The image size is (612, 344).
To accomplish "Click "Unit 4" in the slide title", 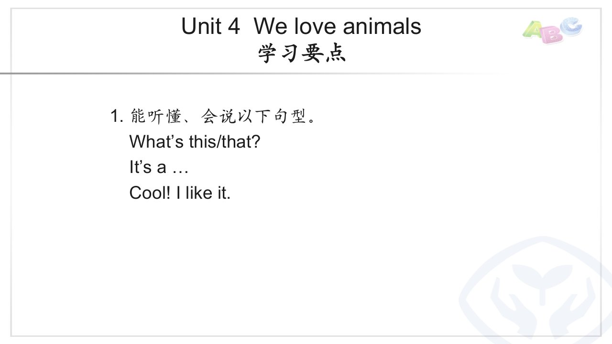I will 210,26.
